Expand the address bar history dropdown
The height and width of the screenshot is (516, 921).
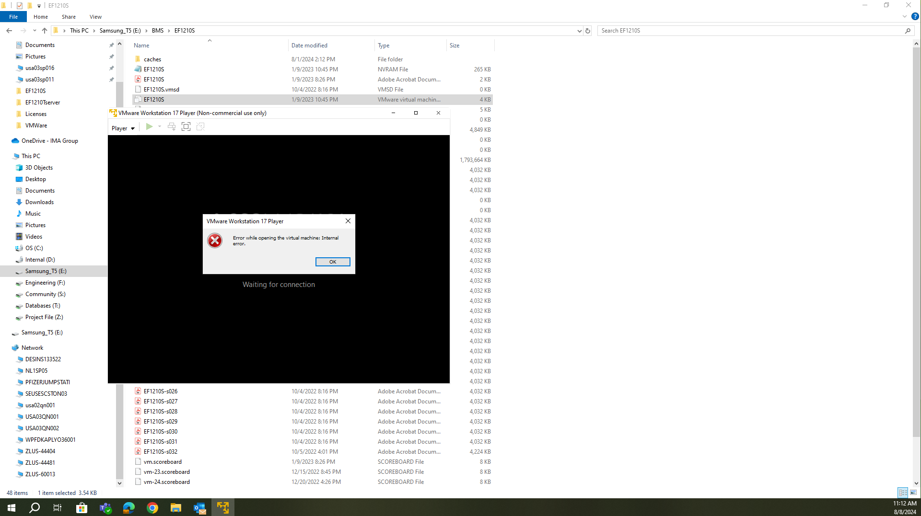(579, 31)
